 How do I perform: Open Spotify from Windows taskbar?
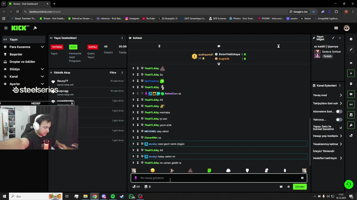(x=113, y=196)
